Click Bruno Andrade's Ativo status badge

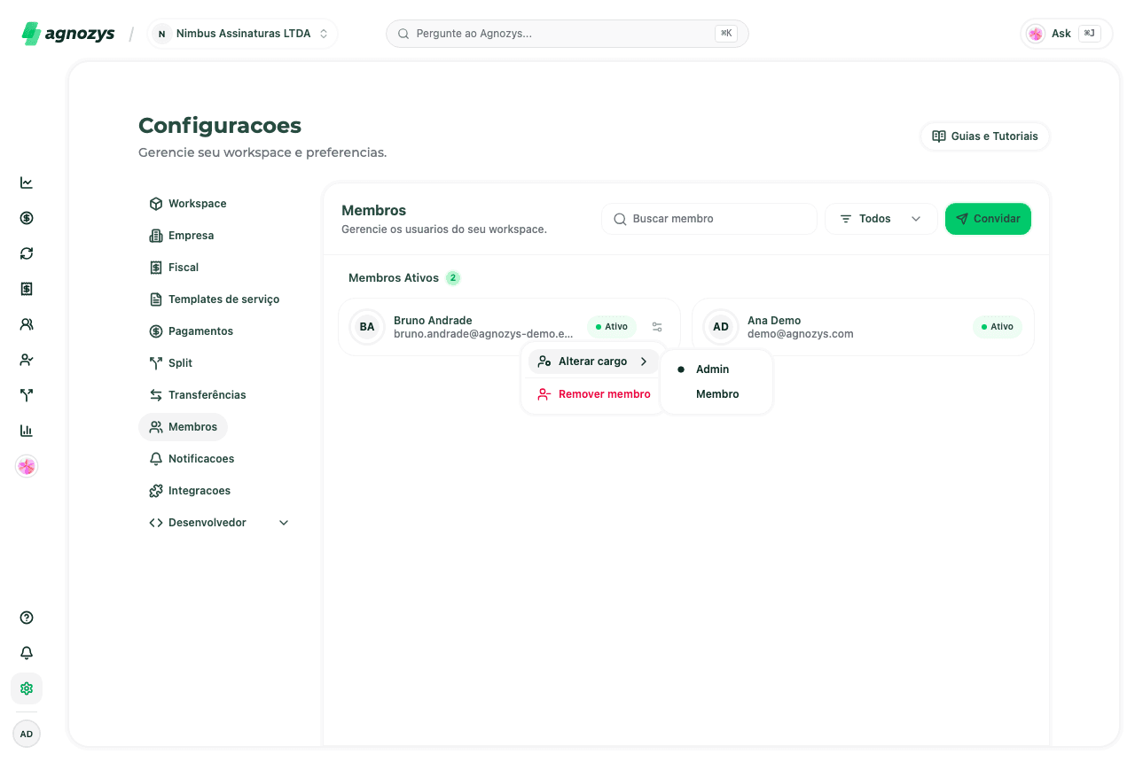612,327
